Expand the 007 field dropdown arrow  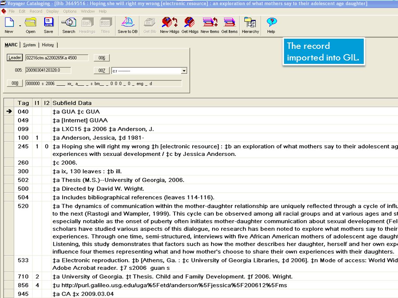tap(184, 71)
